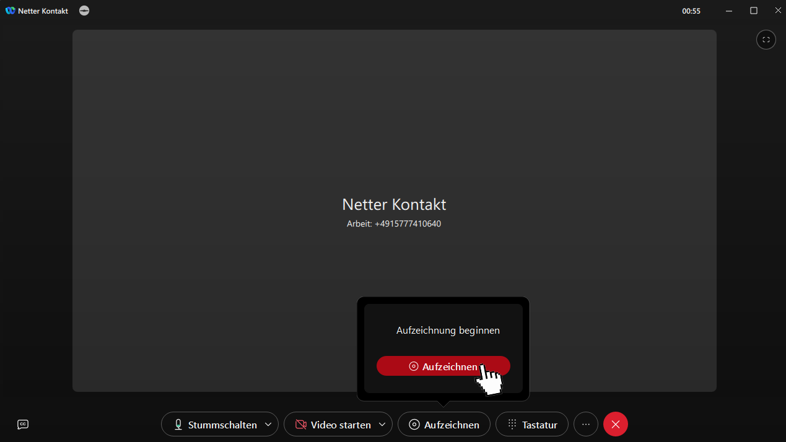The image size is (786, 442).
Task: Open the more options ellipsis button
Action: [586, 424]
